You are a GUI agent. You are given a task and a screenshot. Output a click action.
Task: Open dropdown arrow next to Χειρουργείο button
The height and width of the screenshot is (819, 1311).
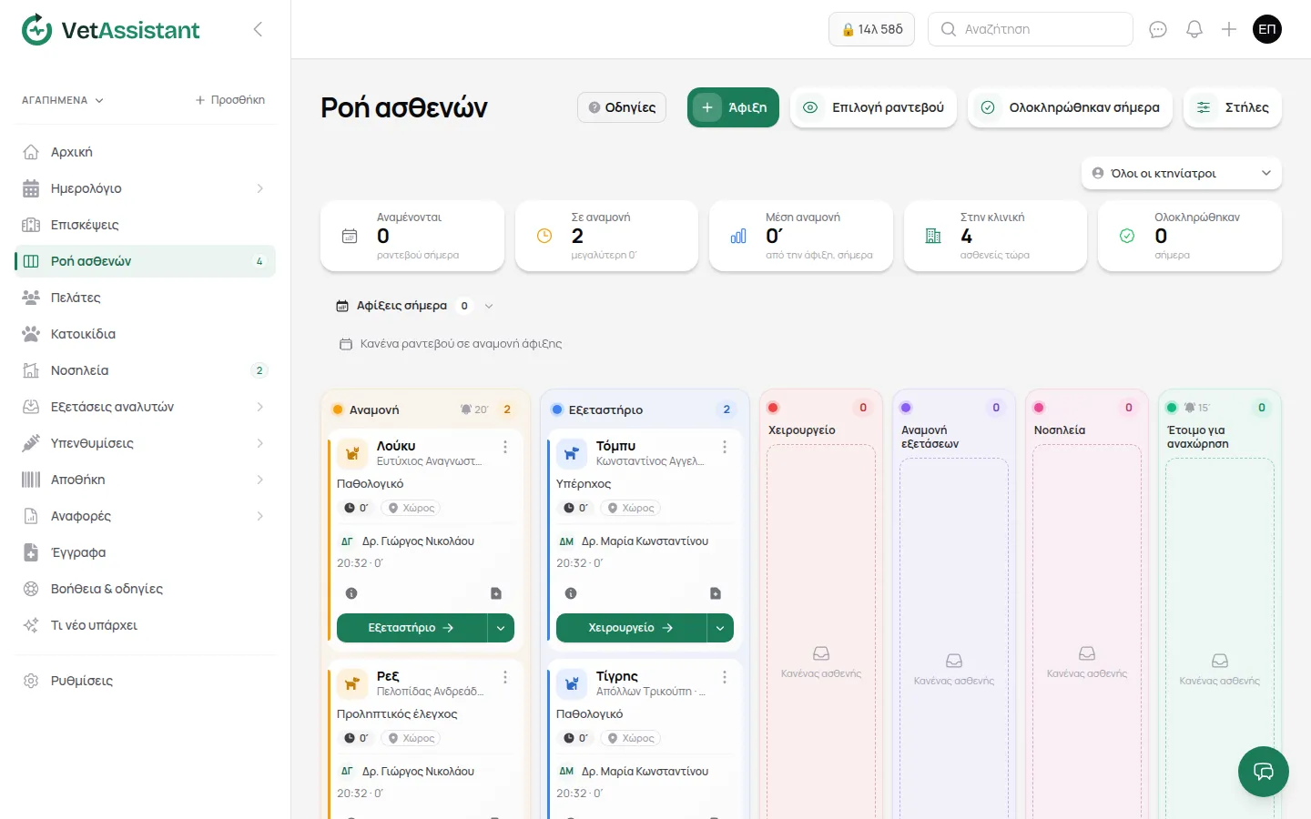tap(720, 628)
